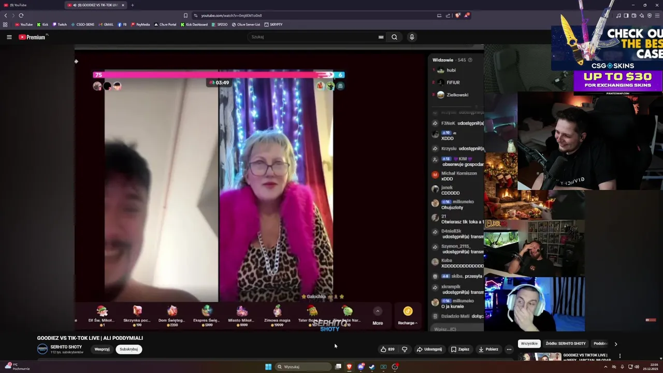Image resolution: width=663 pixels, height=373 pixels.
Task: Select the Dom Świąteg gift icon
Action: (x=172, y=311)
